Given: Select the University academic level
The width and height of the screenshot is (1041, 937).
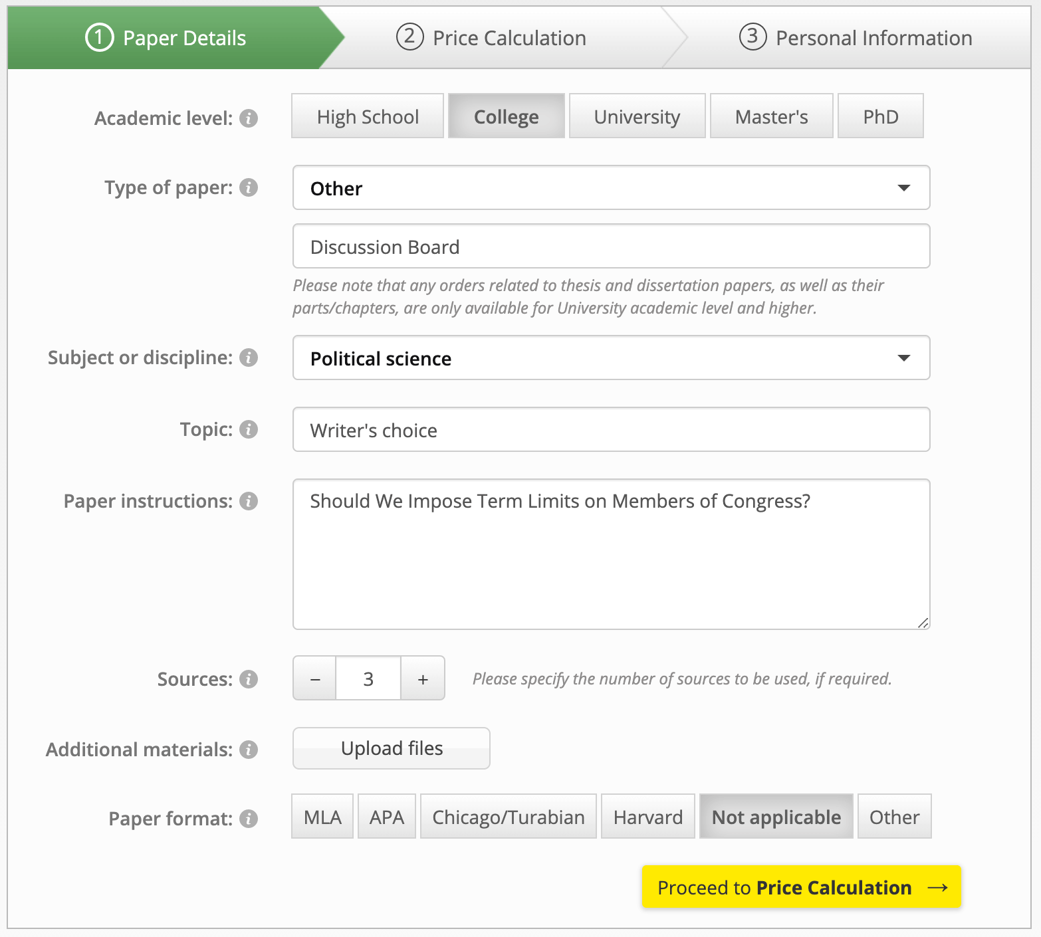Looking at the screenshot, I should [637, 116].
